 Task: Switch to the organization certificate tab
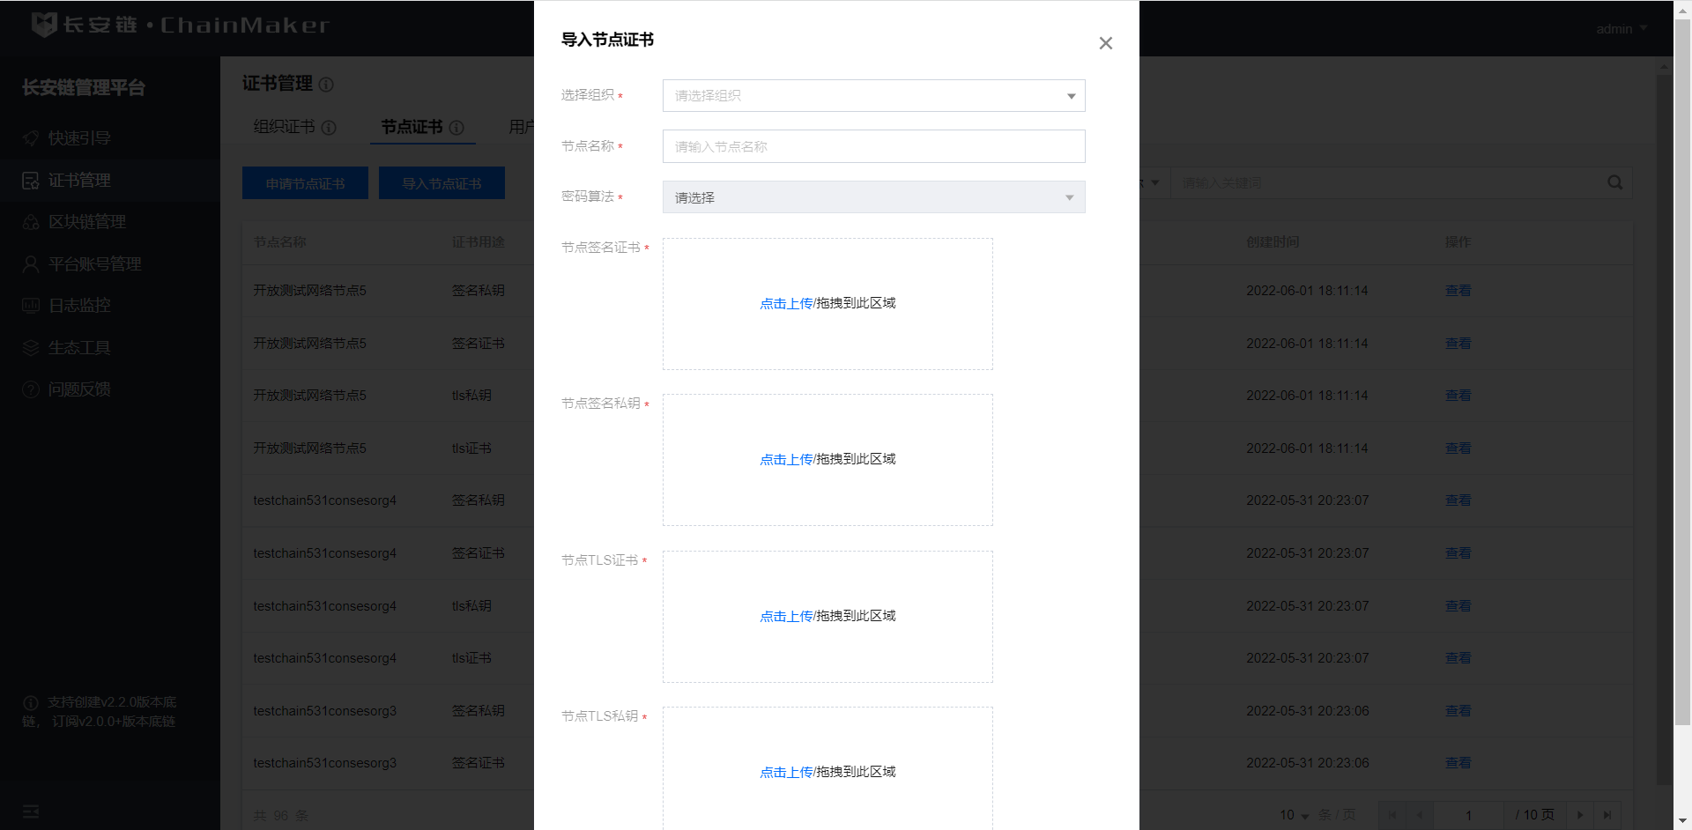click(284, 127)
